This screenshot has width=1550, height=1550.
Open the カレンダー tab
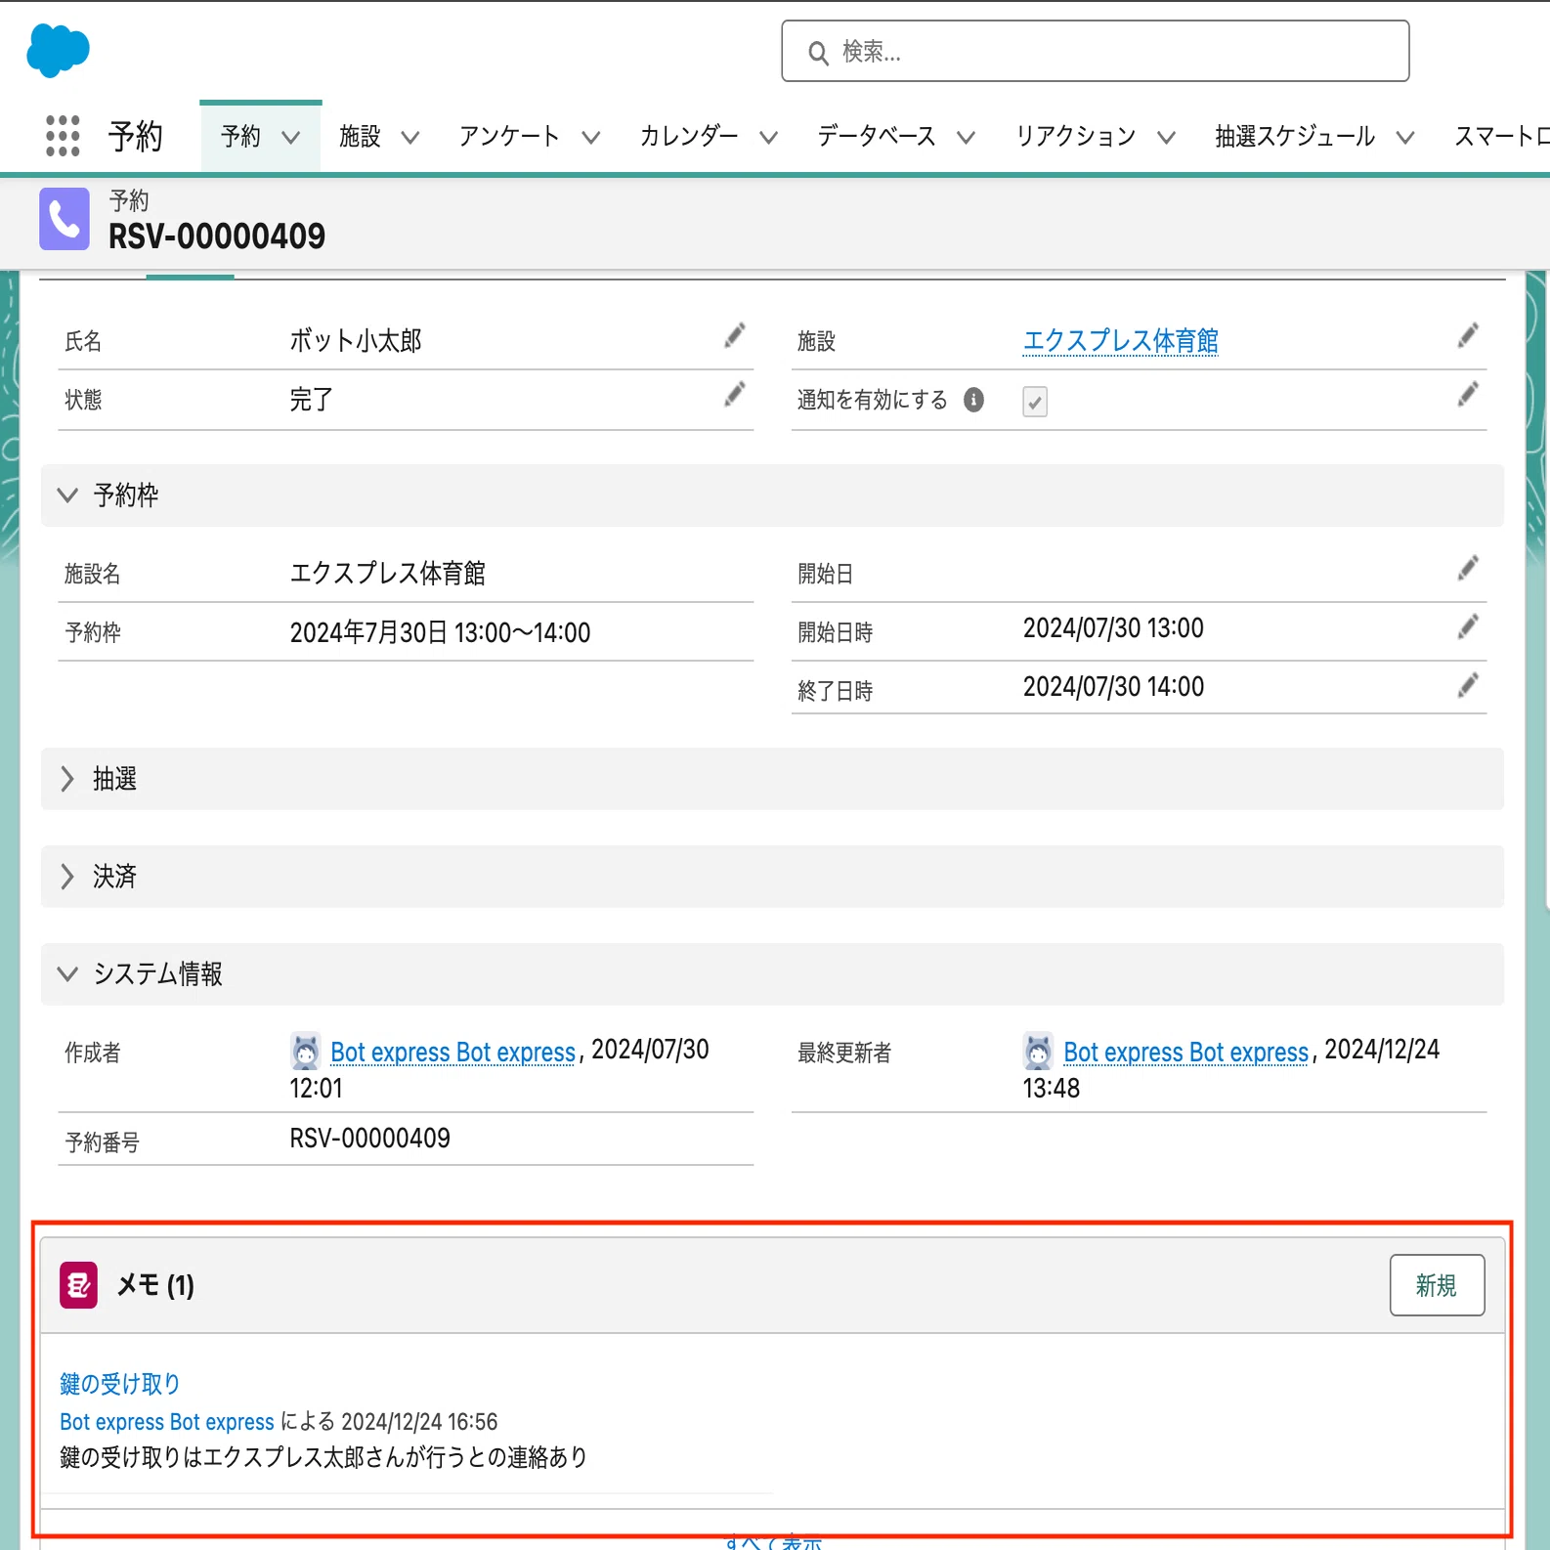point(689,136)
